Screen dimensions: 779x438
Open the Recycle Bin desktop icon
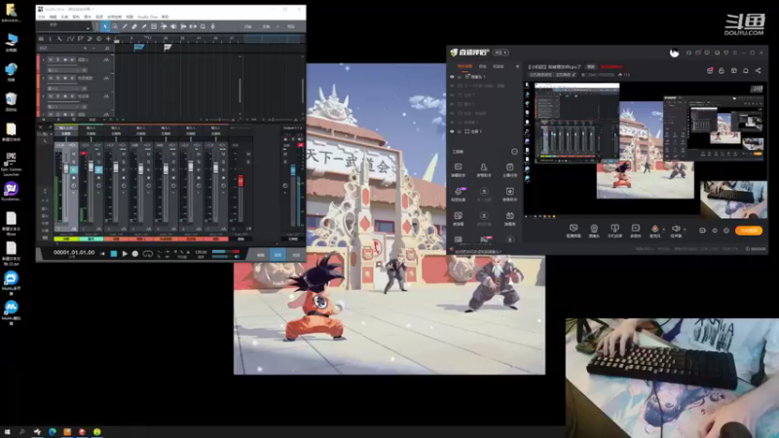point(11,102)
